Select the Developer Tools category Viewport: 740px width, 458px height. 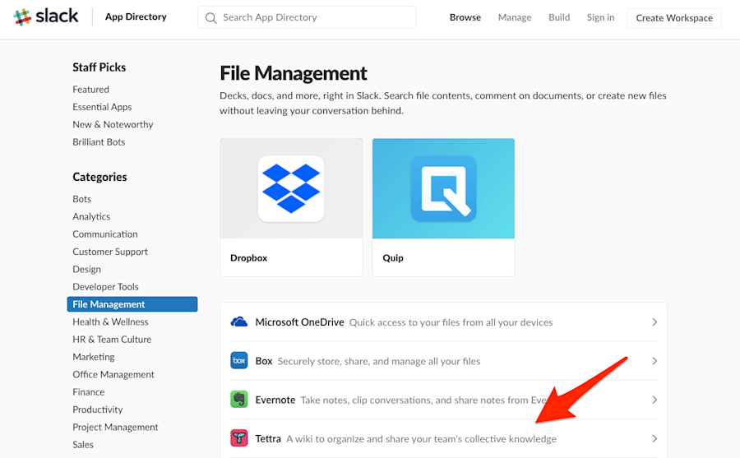(105, 287)
